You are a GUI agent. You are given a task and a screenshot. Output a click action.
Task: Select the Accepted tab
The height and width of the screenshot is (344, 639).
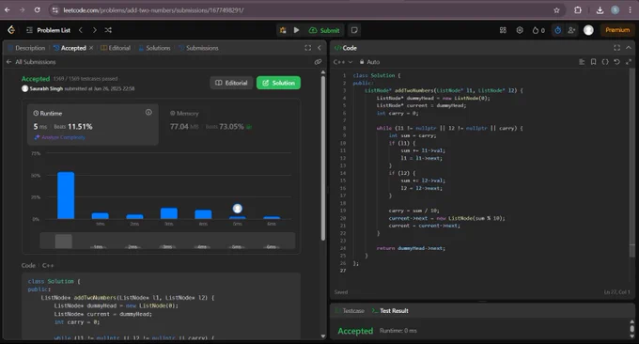(70, 48)
